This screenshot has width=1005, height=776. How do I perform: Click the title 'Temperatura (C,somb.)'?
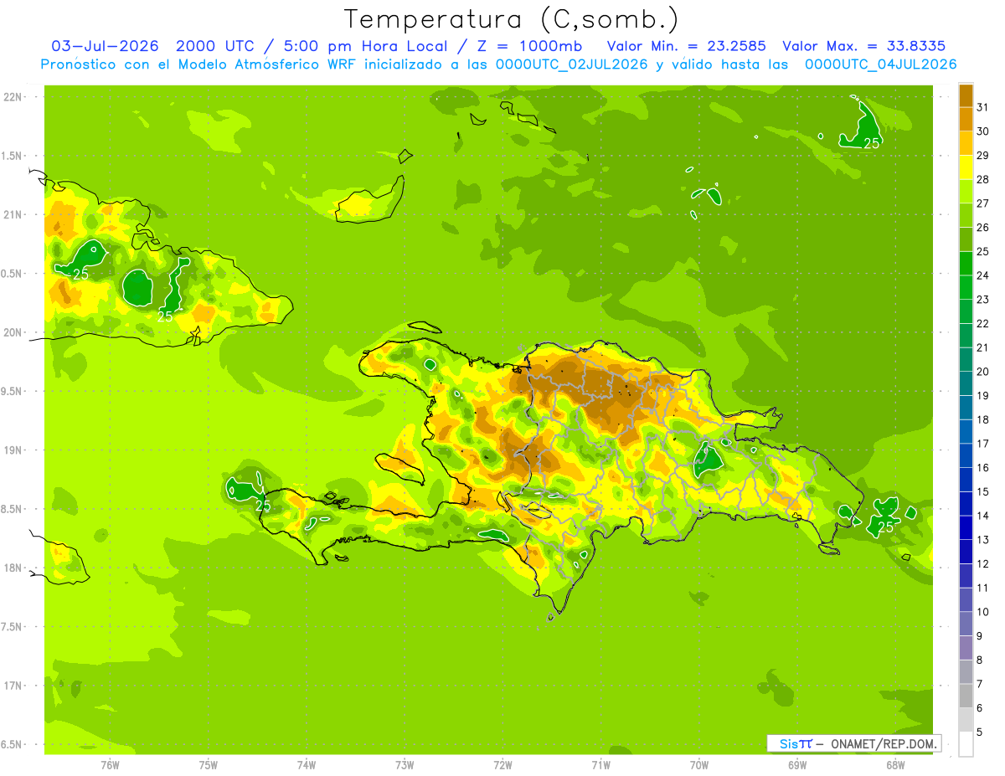[512, 19]
